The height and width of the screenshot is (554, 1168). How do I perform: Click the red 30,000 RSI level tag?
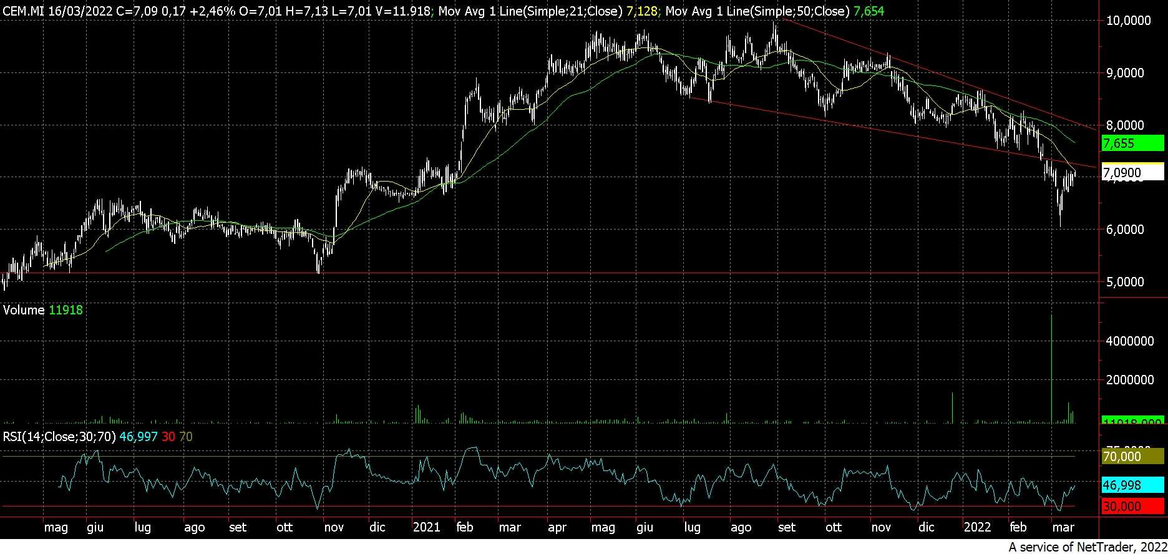(x=1132, y=507)
